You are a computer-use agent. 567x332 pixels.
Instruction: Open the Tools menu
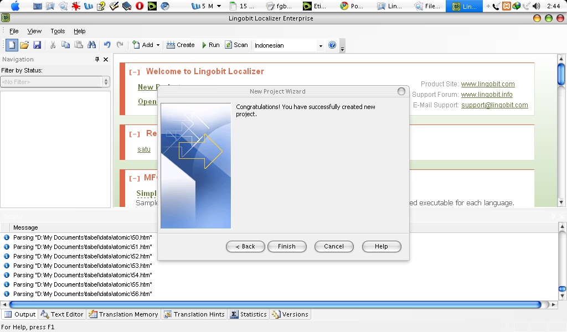(x=58, y=31)
